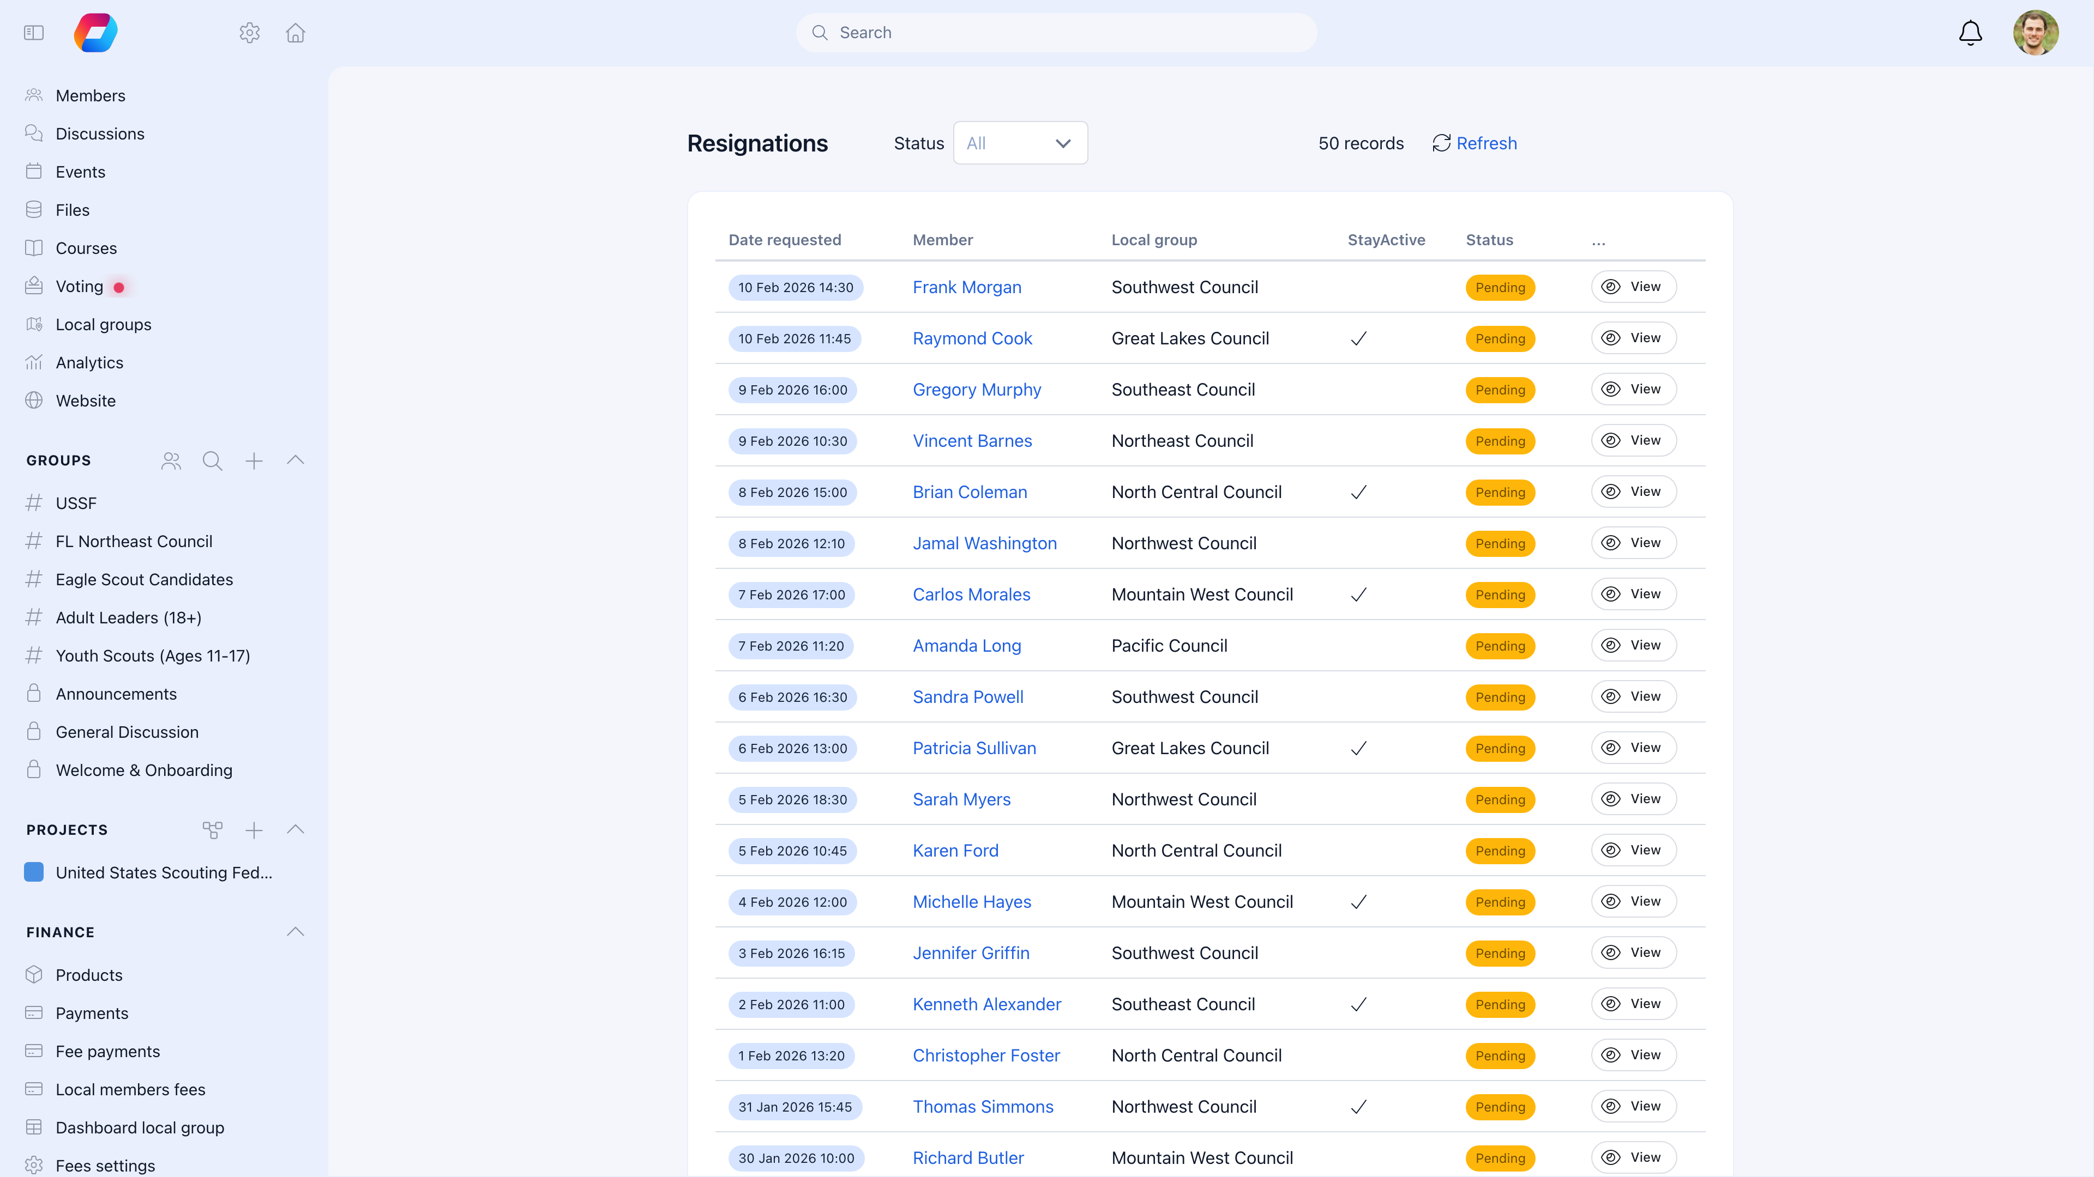Toggle StayActive checkmark for Brian Coleman
The width and height of the screenshot is (2094, 1177).
pyautogui.click(x=1358, y=492)
